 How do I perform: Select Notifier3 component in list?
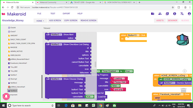[x=12, y=91]
